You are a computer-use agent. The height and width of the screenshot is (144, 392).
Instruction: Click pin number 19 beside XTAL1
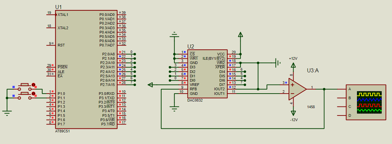[49, 13]
